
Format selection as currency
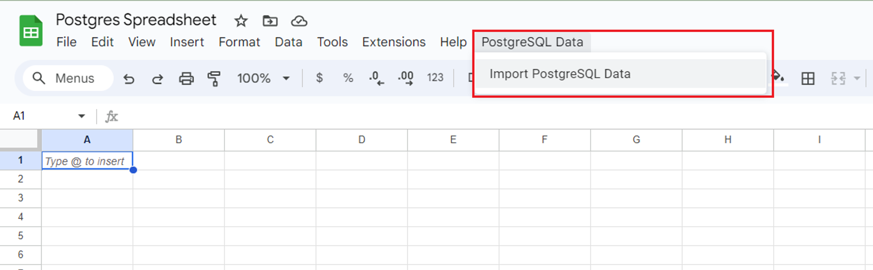(319, 78)
